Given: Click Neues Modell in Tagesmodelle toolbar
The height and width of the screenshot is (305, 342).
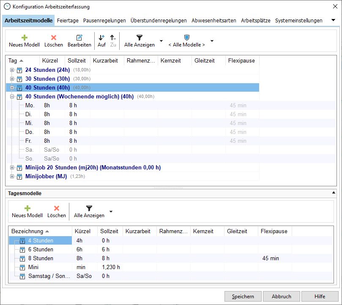Looking at the screenshot, I should (27, 208).
